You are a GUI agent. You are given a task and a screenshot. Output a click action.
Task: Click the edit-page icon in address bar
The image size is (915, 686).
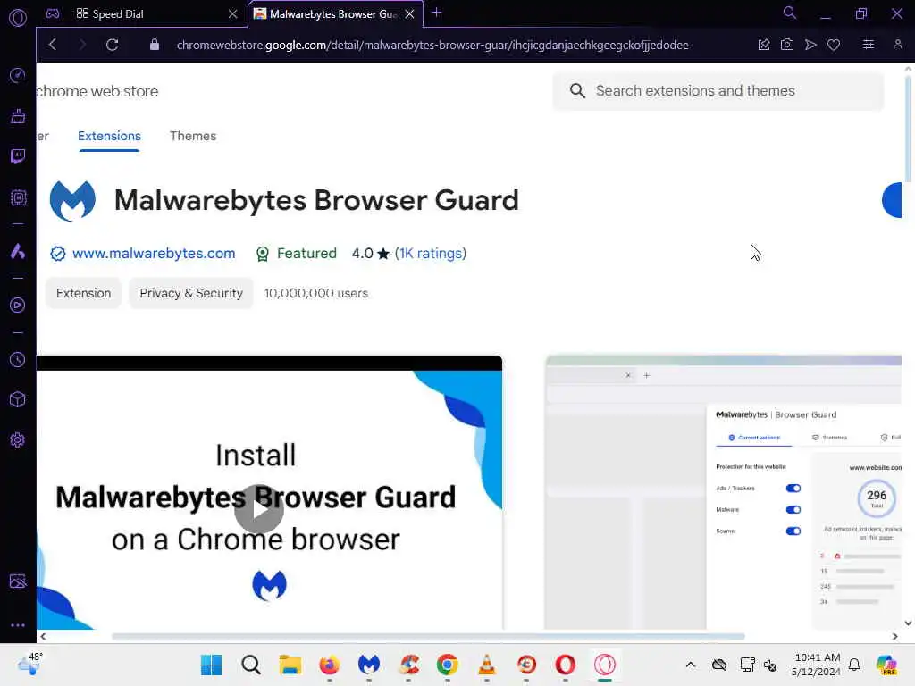coord(764,45)
